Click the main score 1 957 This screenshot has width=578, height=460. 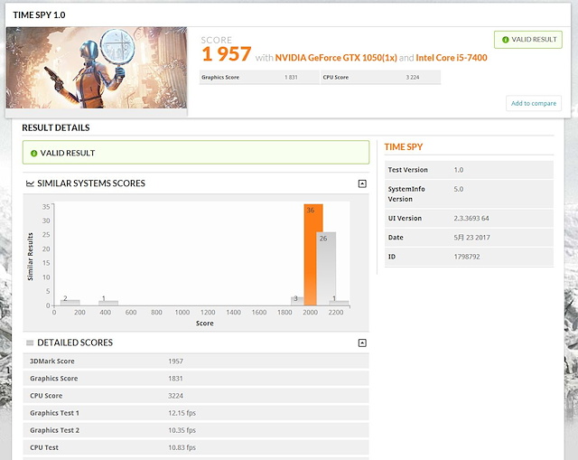227,54
